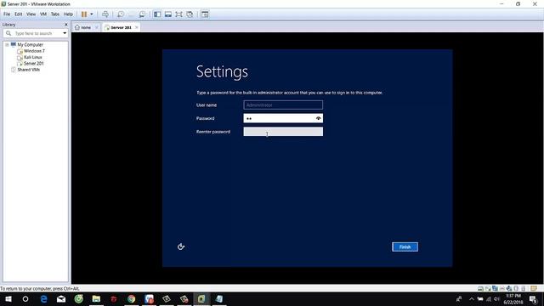Open the Edit menu
This screenshot has width=544, height=306.
[19, 14]
